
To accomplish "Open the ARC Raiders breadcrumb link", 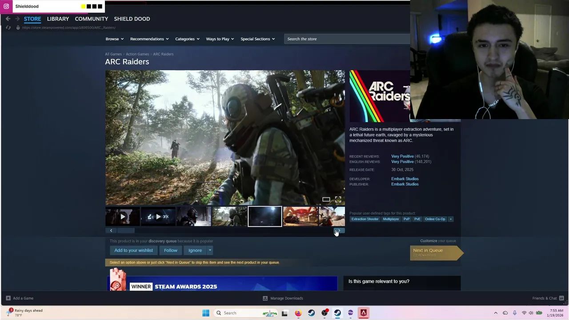I will [x=163, y=54].
